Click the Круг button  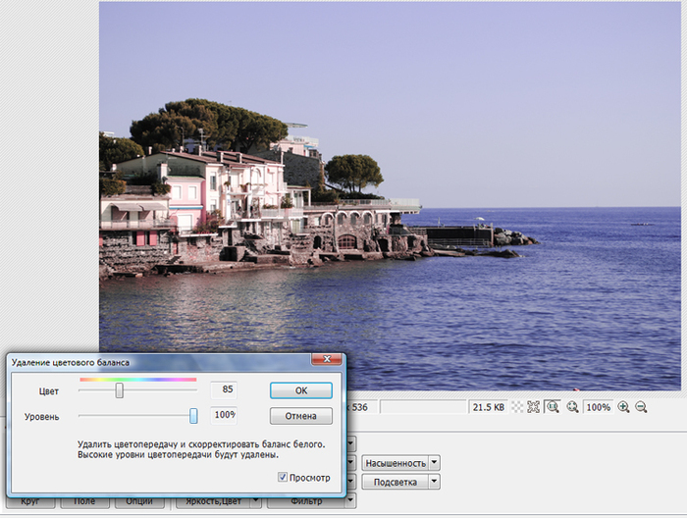click(30, 501)
